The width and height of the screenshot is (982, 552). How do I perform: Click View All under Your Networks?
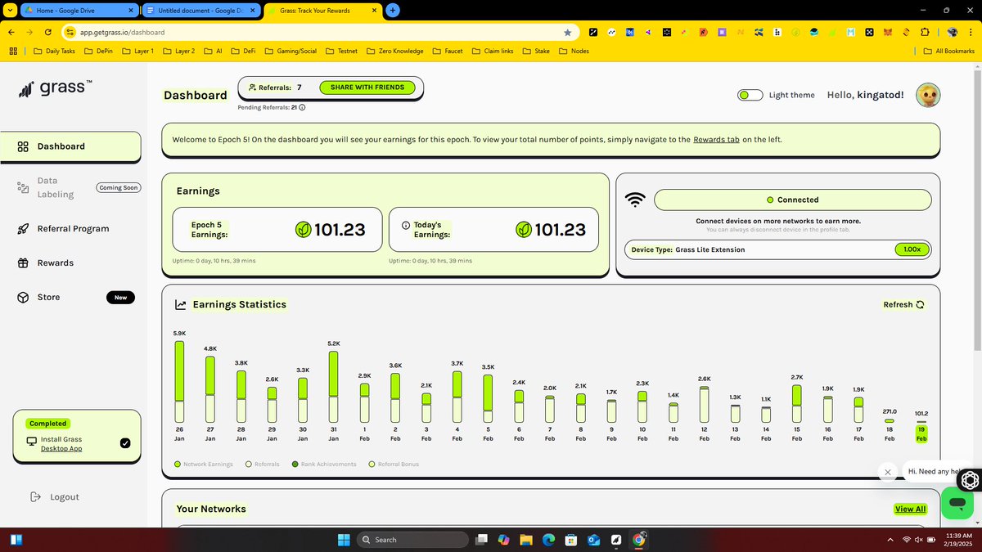pos(910,509)
